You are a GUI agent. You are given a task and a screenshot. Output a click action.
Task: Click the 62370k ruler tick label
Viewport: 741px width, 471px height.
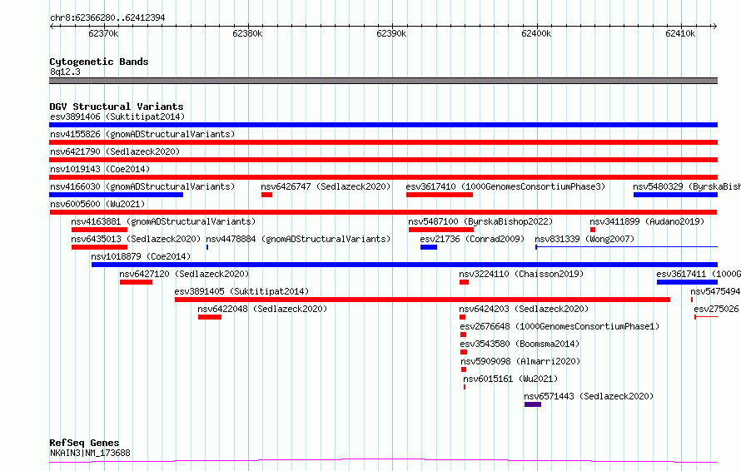(103, 33)
